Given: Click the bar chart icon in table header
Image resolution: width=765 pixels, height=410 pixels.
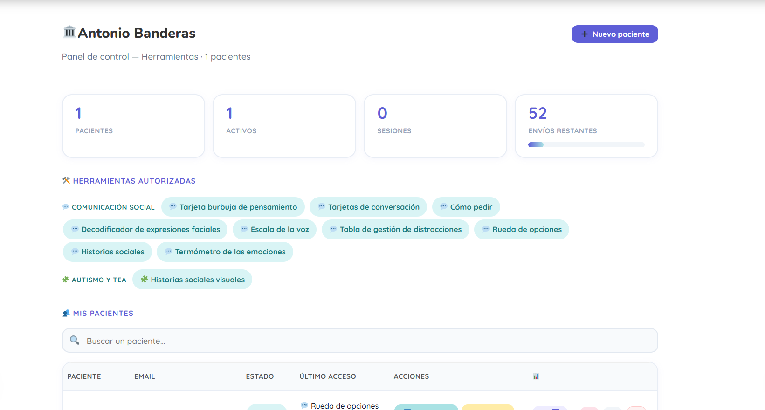Looking at the screenshot, I should point(536,376).
